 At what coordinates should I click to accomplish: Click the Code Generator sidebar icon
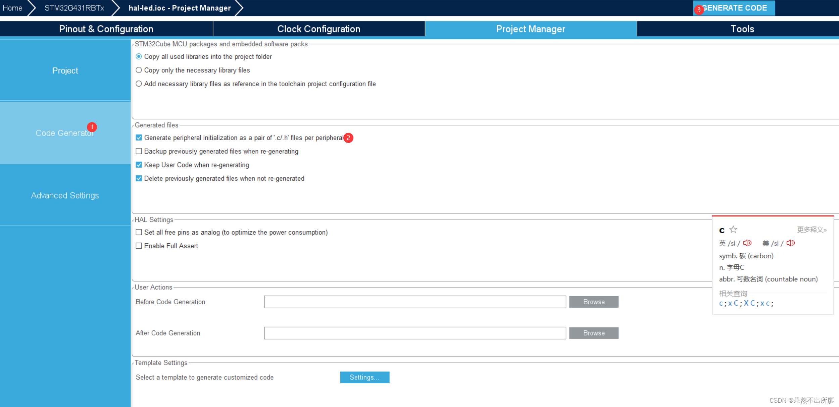tap(64, 133)
